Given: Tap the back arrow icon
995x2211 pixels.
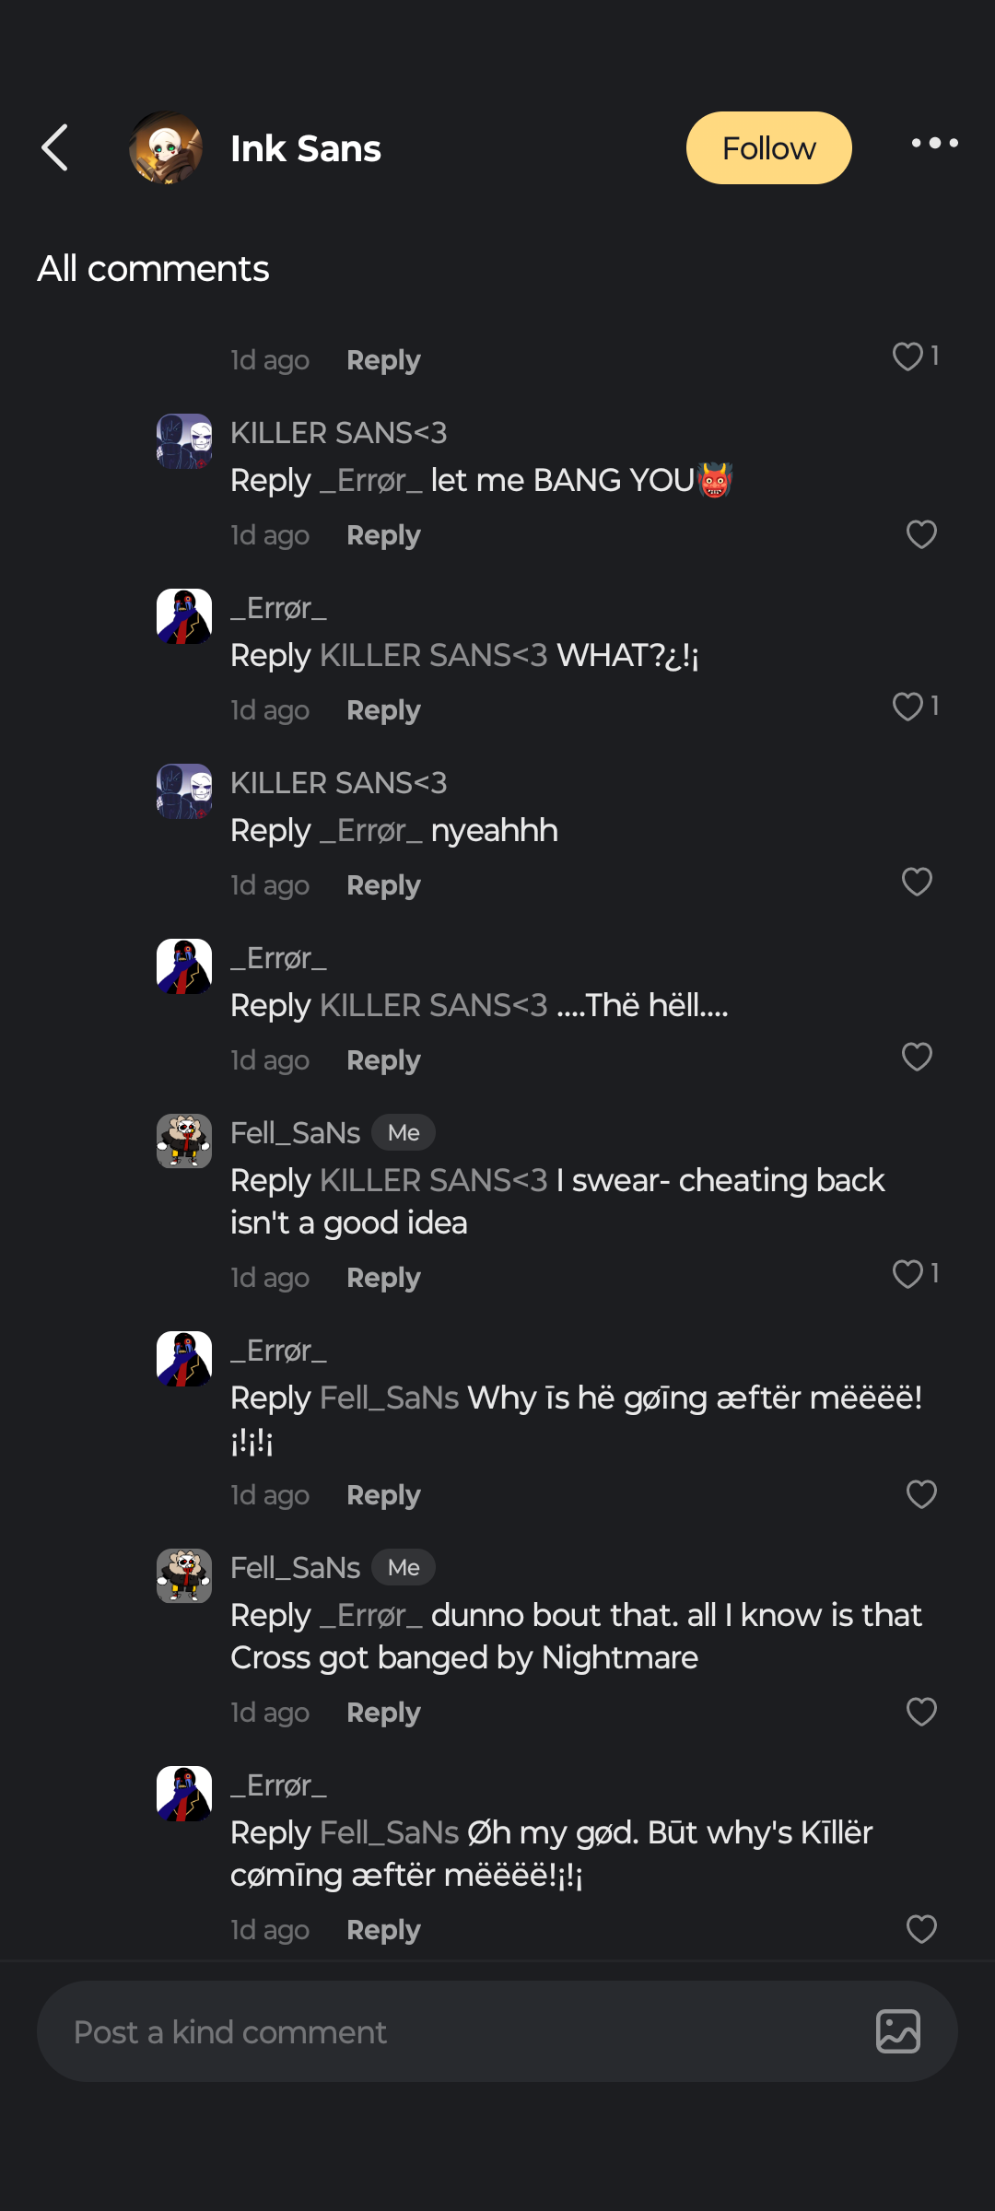Looking at the screenshot, I should [55, 148].
